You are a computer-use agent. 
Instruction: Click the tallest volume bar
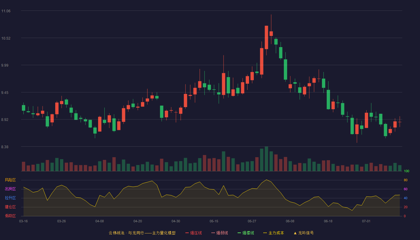point(266,159)
